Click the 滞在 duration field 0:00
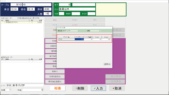 (x=47, y=9)
